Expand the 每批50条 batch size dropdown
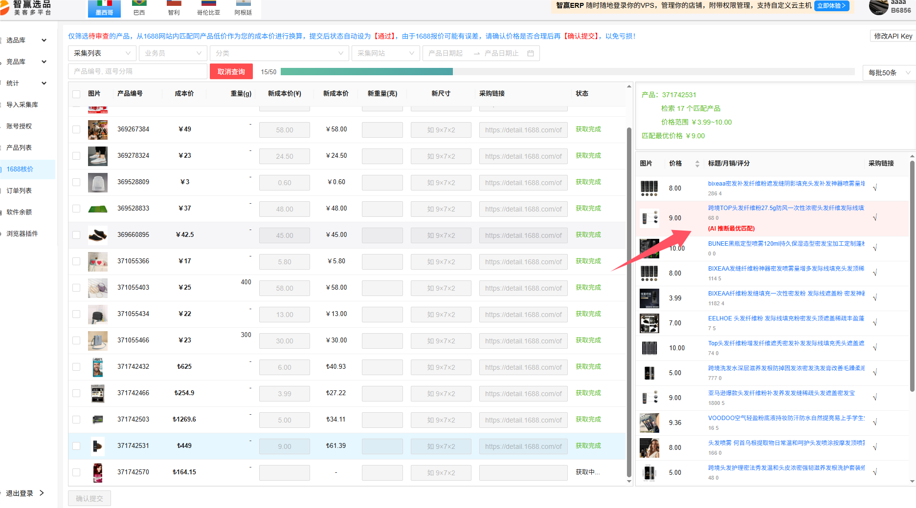Viewport: 916px width, 508px height. [889, 73]
